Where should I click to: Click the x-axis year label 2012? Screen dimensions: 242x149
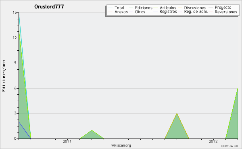pos(213,141)
